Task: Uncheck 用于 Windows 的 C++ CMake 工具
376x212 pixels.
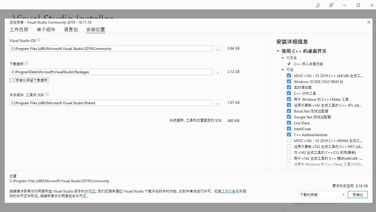Action: [289, 99]
